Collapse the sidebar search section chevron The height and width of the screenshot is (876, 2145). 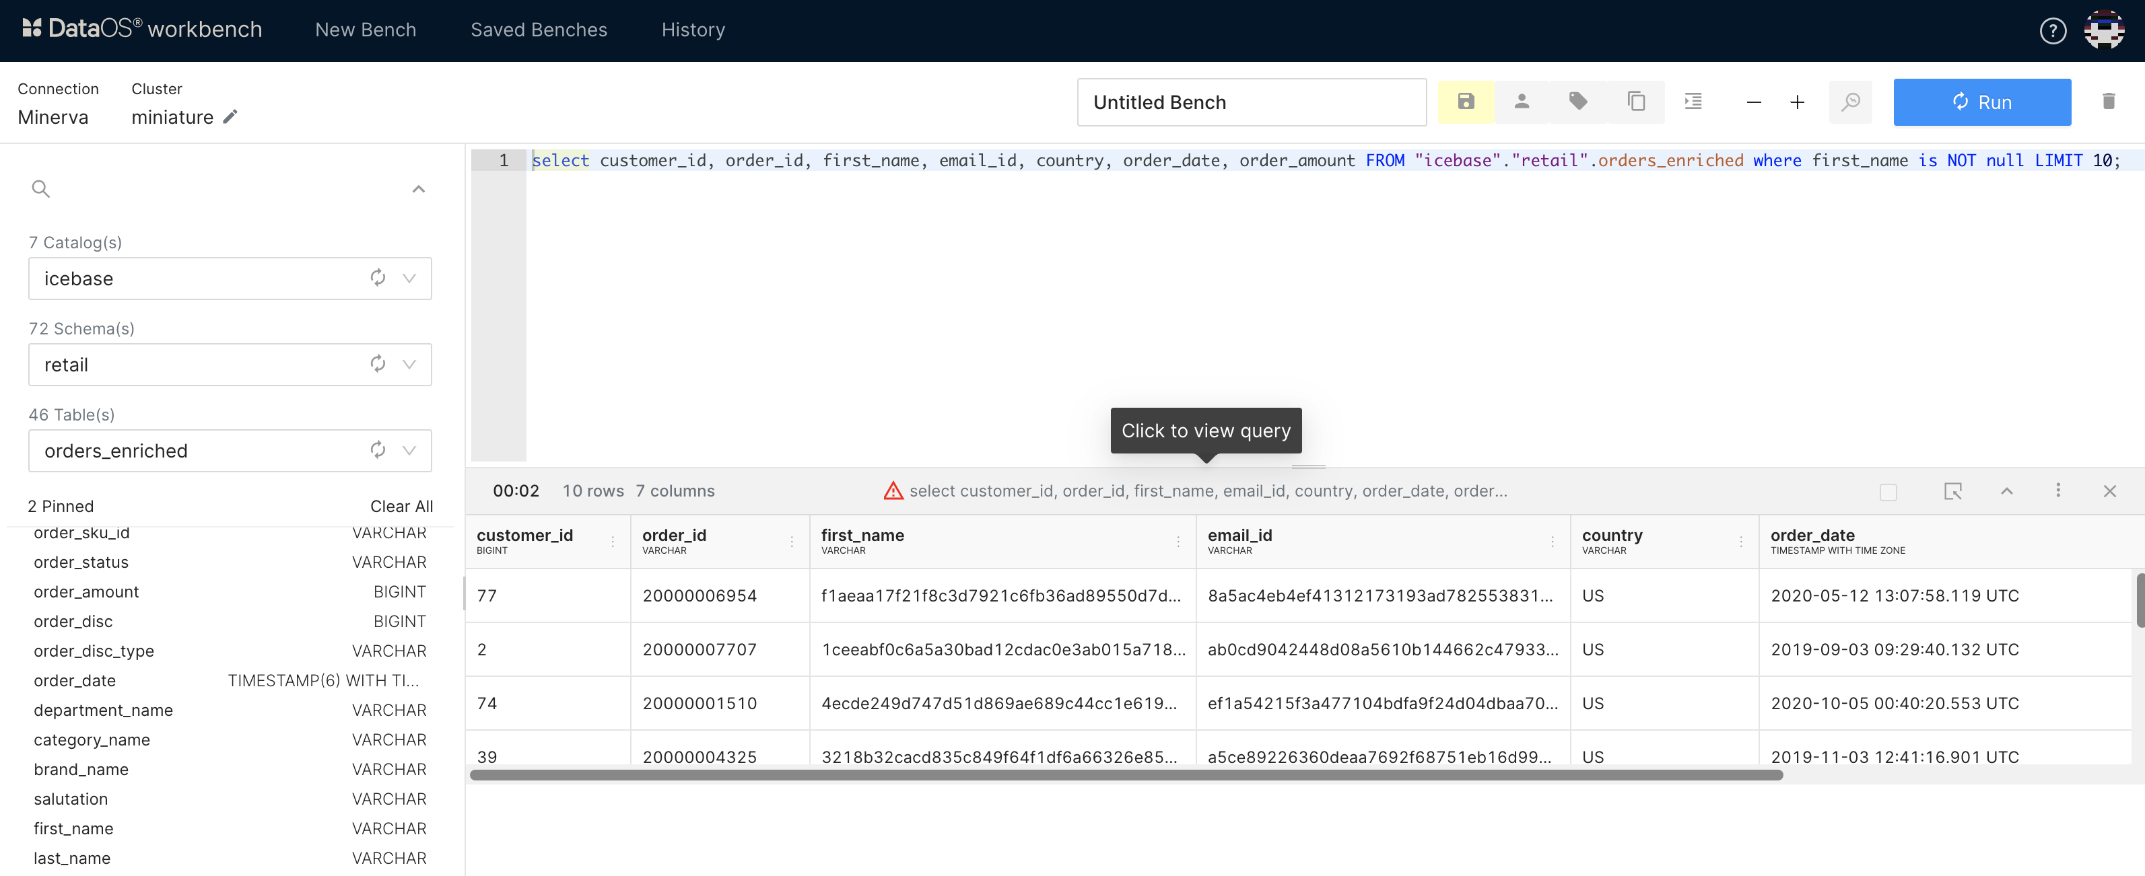(418, 189)
